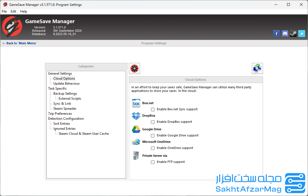Click the Categories panel header
Viewport: 308px width, 196px height.
click(x=86, y=66)
